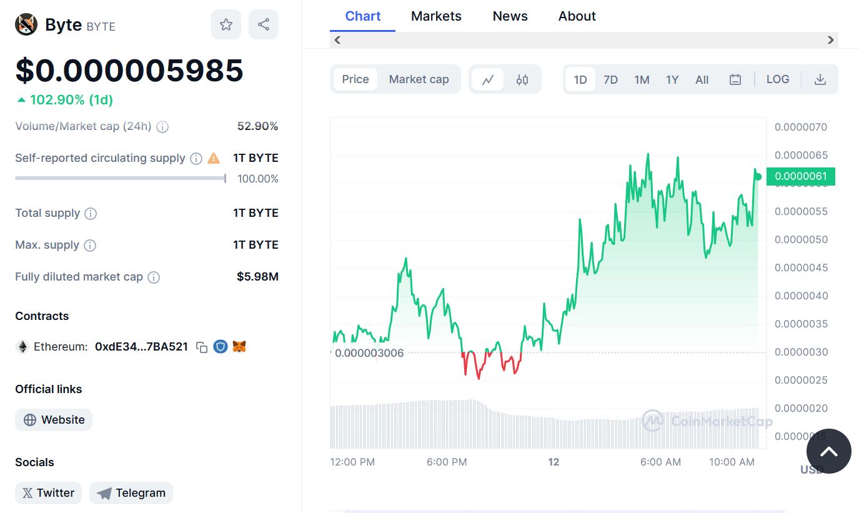
Task: Select the 7D time range
Action: point(610,79)
